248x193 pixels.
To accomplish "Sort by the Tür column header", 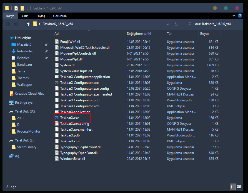I will coord(169,34).
